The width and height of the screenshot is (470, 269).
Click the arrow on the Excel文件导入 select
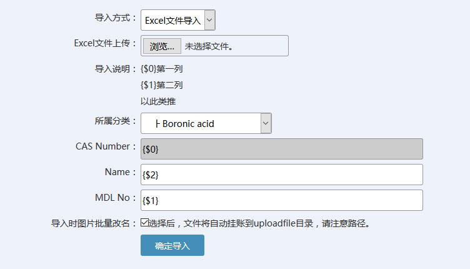pyautogui.click(x=209, y=20)
